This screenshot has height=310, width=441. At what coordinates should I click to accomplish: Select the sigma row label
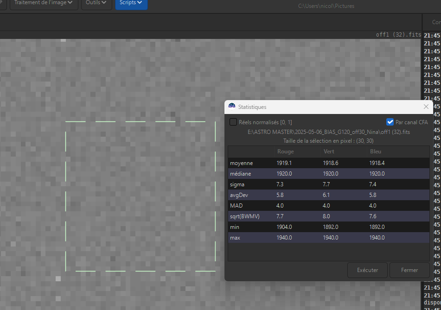point(237,184)
